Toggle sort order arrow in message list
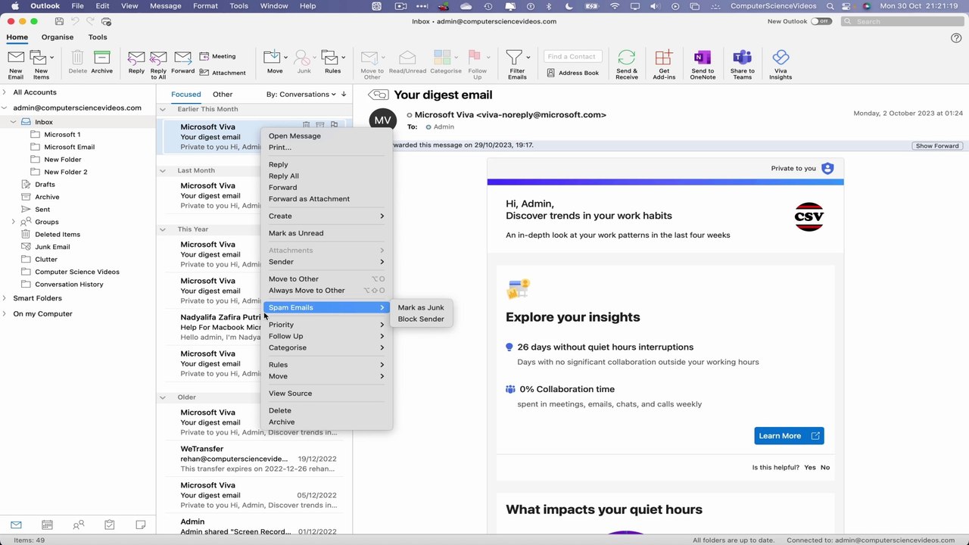The image size is (969, 545). tap(344, 95)
